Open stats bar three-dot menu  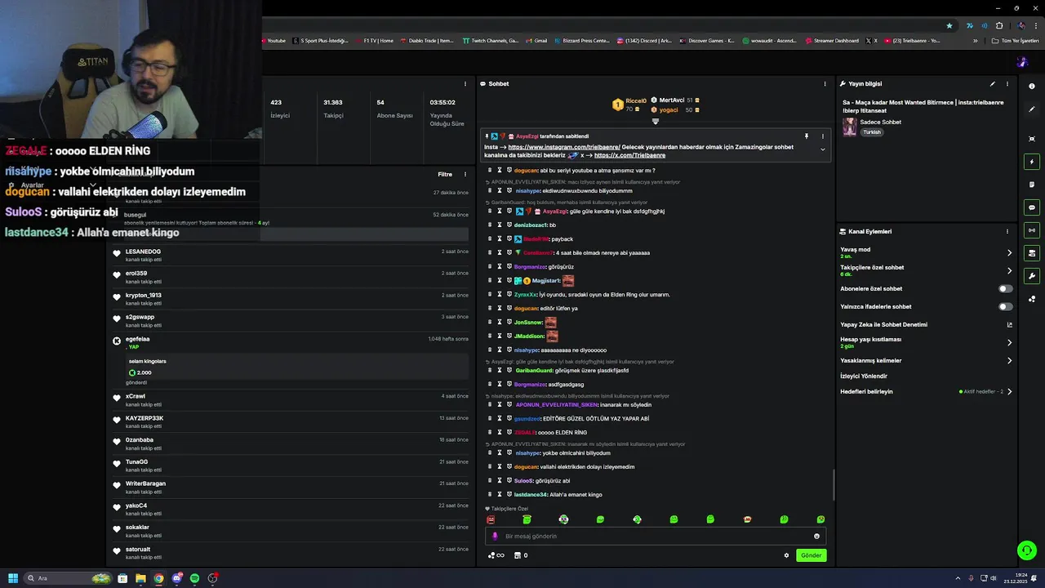click(465, 83)
